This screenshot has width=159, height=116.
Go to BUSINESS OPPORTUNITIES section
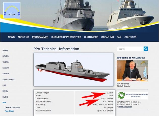(66, 37)
